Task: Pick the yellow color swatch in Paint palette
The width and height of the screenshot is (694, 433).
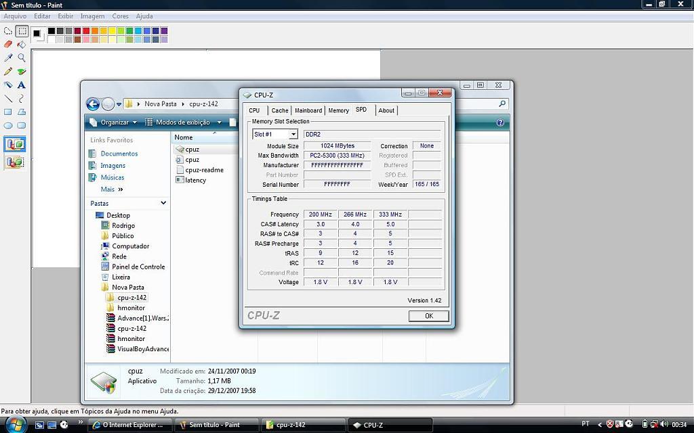Action: click(112, 31)
